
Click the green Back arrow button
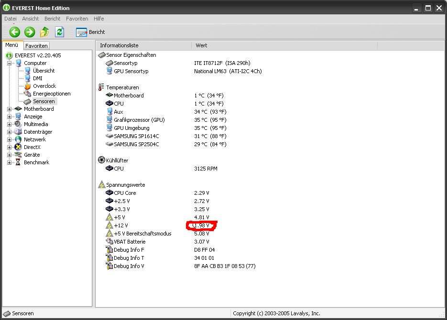[x=15, y=32]
